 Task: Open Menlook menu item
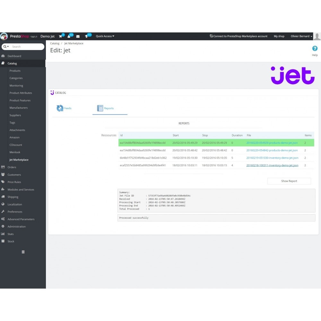15,152
